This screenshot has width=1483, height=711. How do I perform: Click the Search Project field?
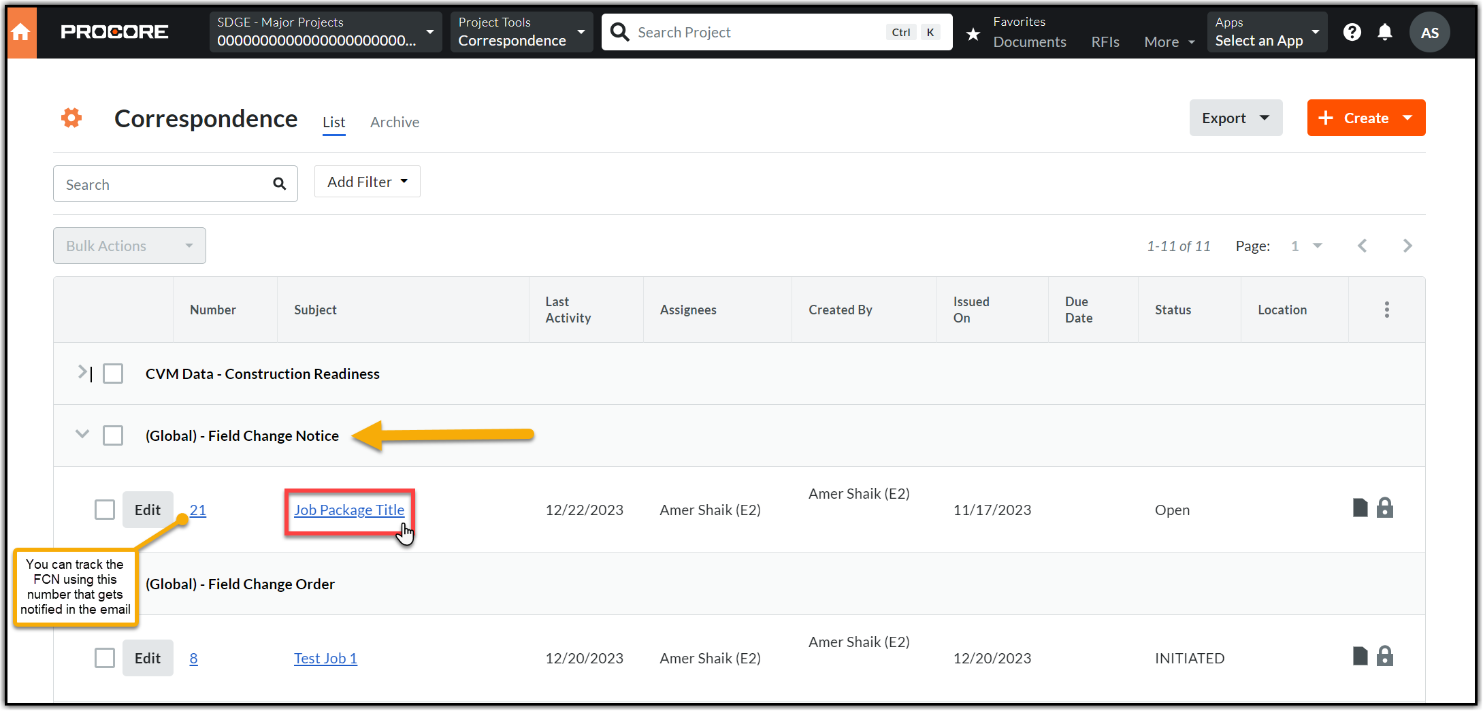tap(755, 33)
